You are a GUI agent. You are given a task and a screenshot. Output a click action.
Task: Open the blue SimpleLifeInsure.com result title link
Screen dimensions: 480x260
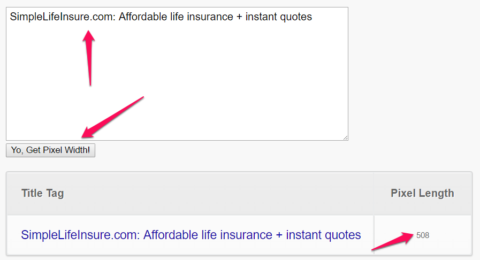click(x=191, y=235)
